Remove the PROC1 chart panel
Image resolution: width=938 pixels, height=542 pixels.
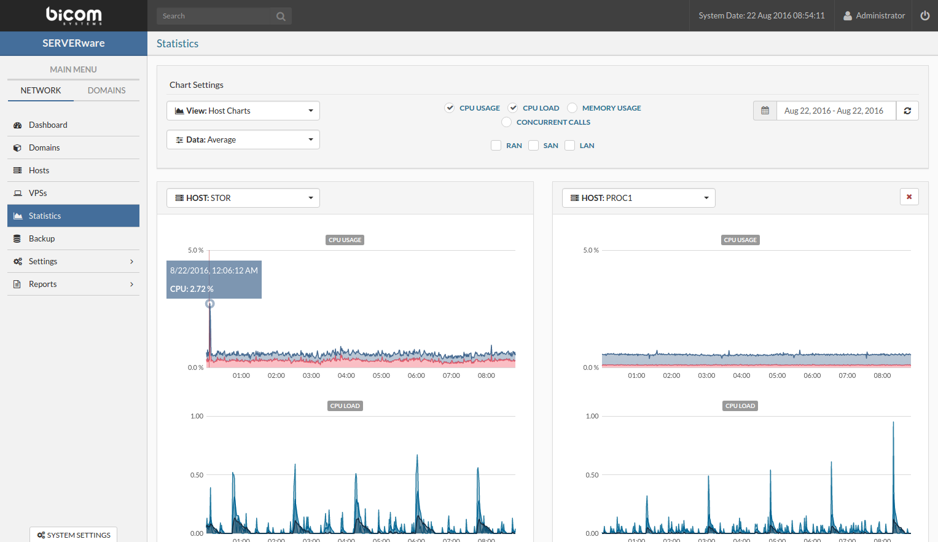[x=909, y=197]
